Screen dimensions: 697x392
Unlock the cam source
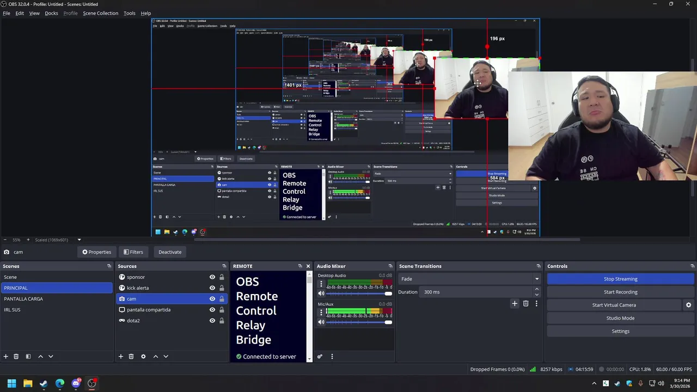click(222, 299)
